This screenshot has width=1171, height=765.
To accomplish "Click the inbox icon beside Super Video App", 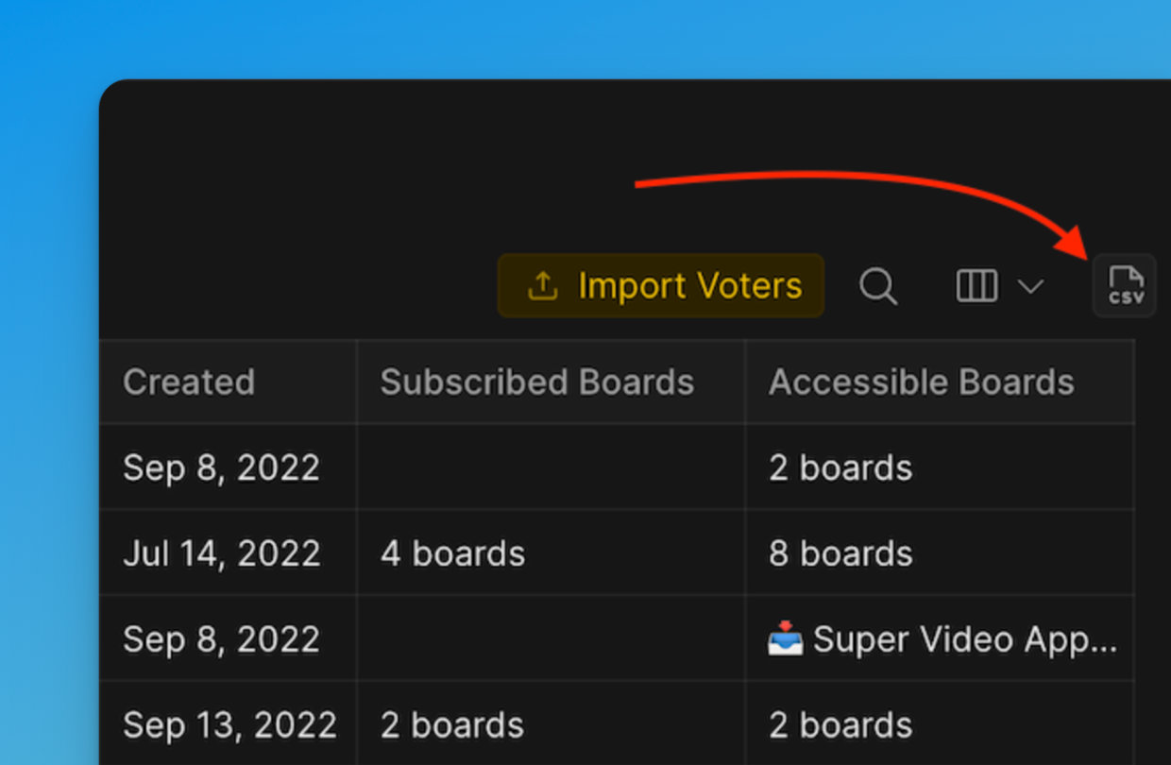I will click(787, 638).
